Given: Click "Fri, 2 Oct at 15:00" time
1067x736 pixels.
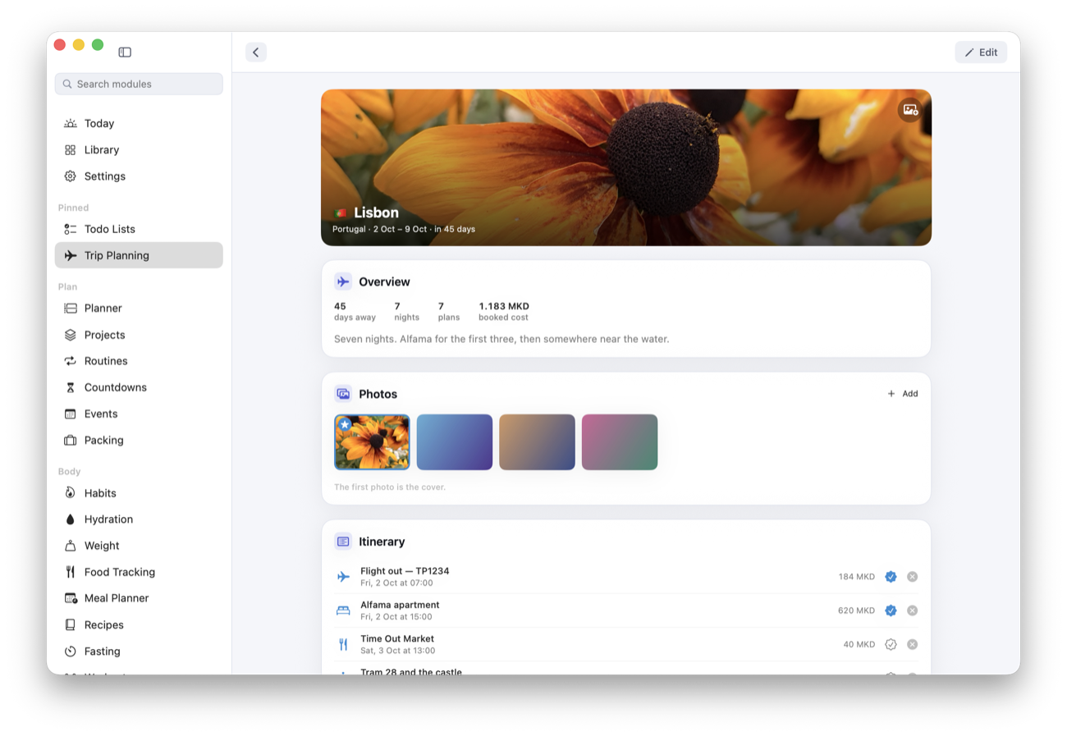Looking at the screenshot, I should point(396,617).
